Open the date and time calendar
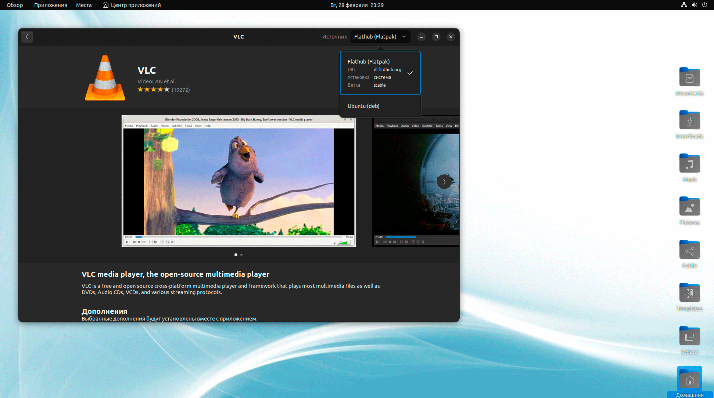Image resolution: width=714 pixels, height=398 pixels. point(356,5)
